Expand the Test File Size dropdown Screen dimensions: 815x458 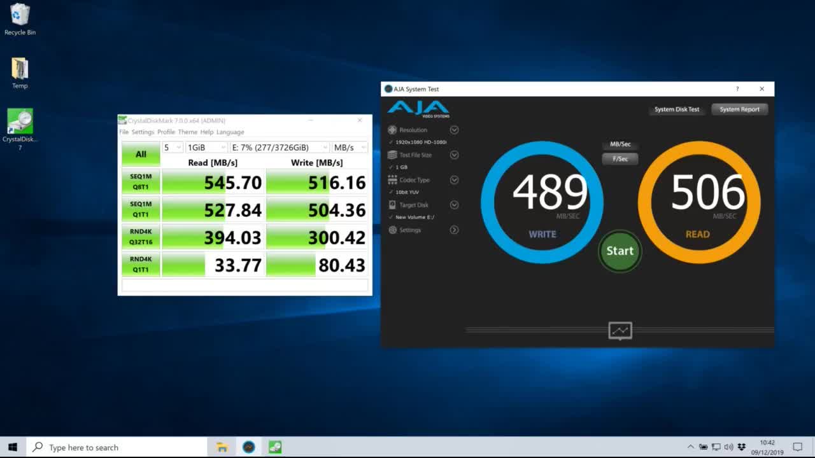click(454, 155)
